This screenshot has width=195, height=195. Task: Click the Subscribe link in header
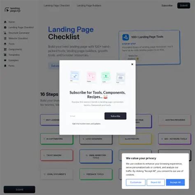click(x=167, y=5)
